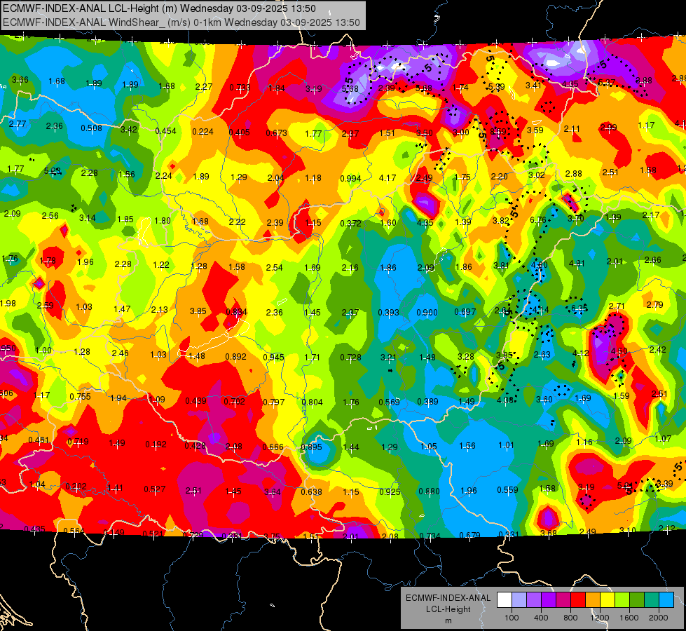Click the wind shear value 0.454
The image size is (686, 631).
(x=165, y=131)
